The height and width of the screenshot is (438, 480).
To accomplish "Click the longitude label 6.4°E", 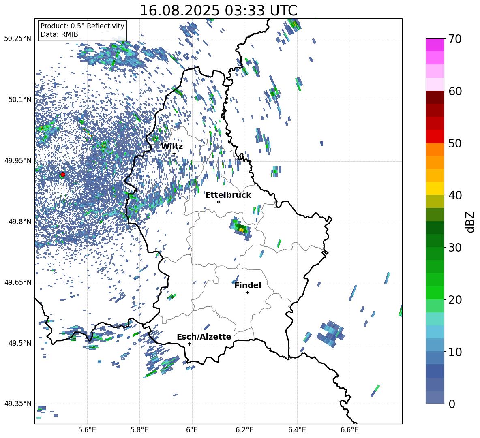I will [297, 430].
